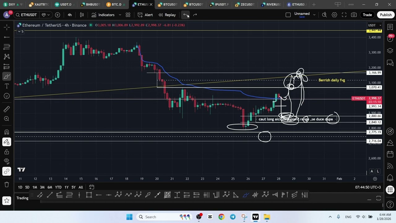
Task: Toggle auto scale A button
Action: click(372, 171)
